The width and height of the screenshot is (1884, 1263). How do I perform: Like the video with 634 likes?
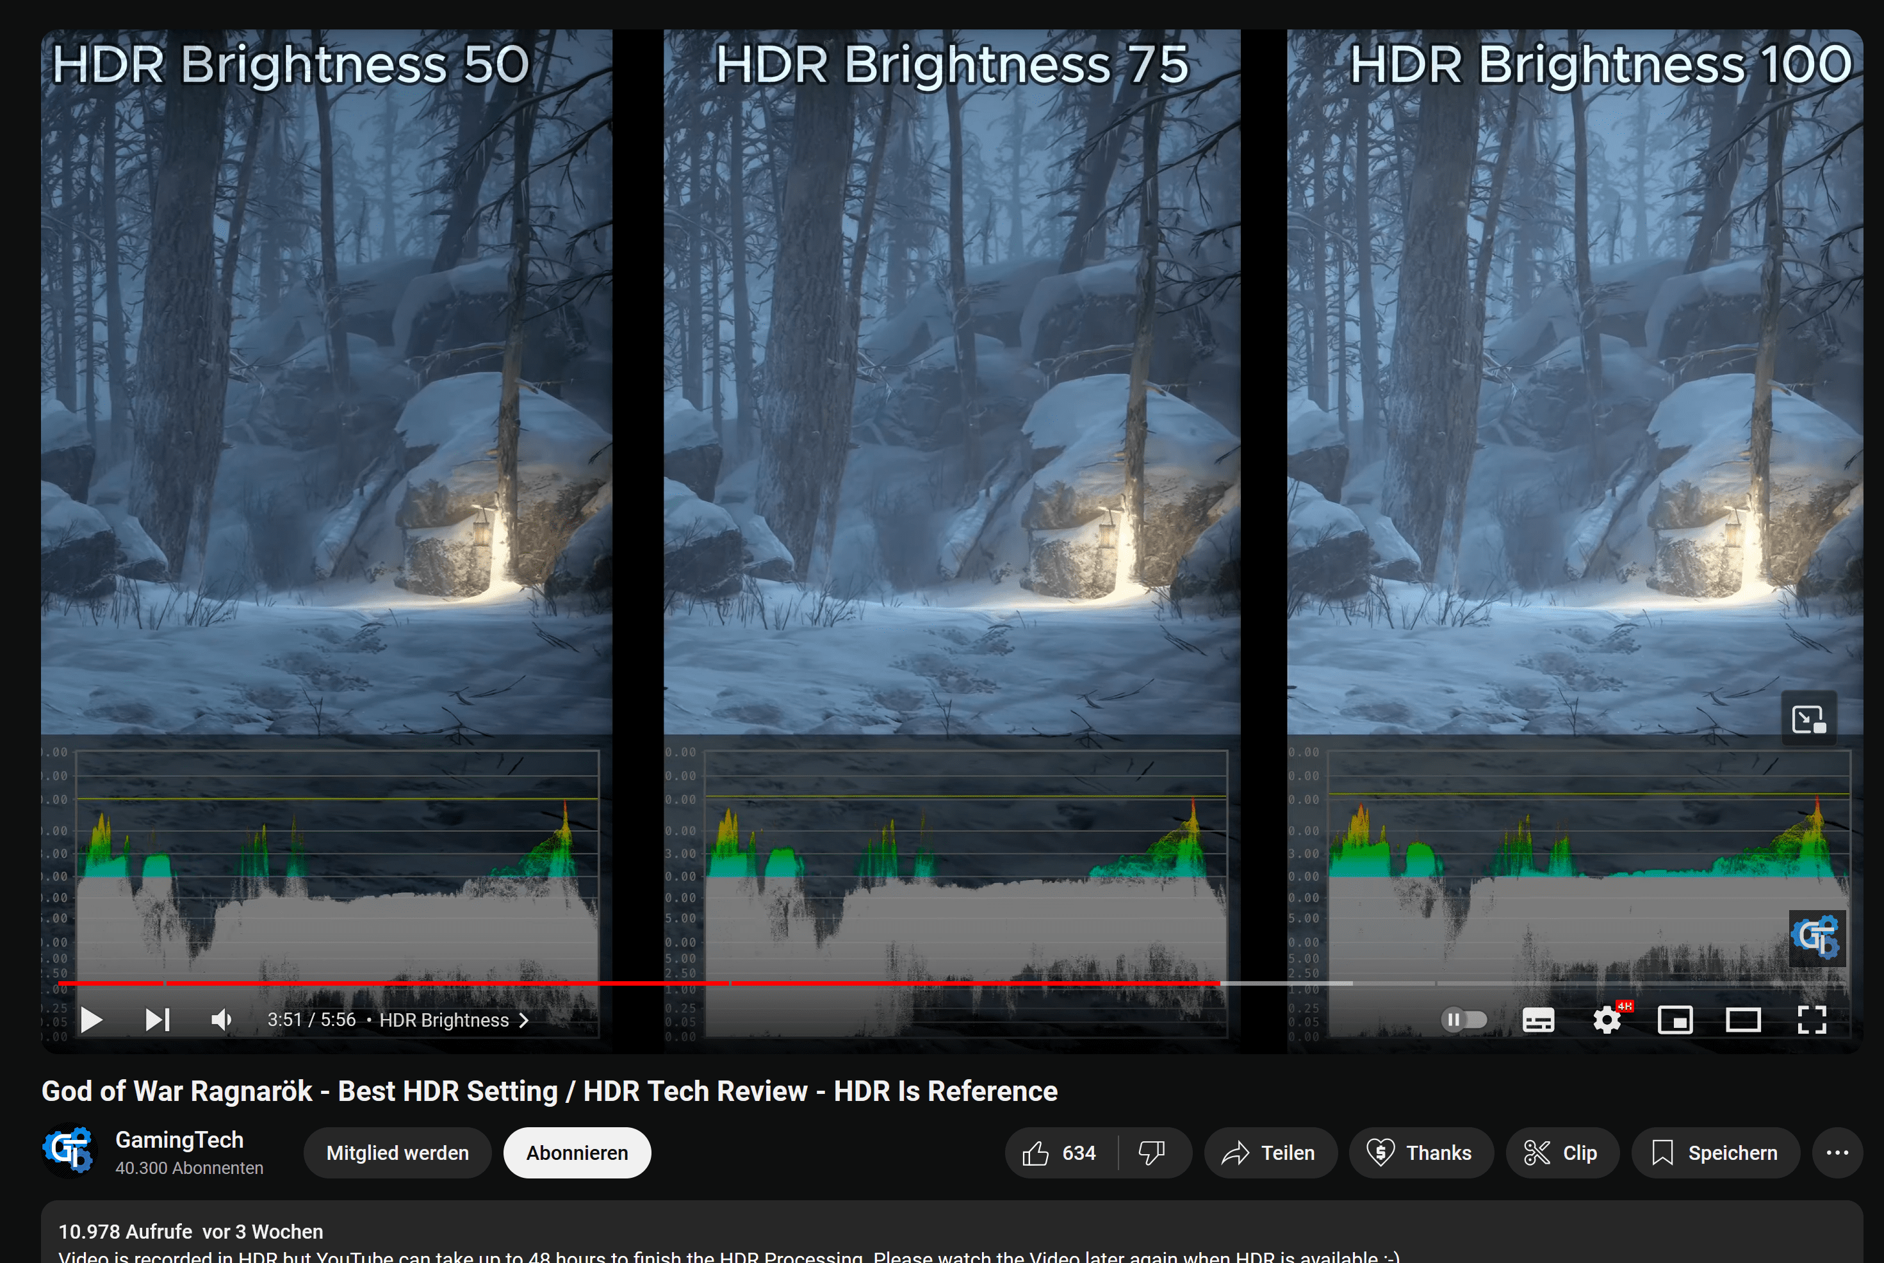pyautogui.click(x=1061, y=1153)
